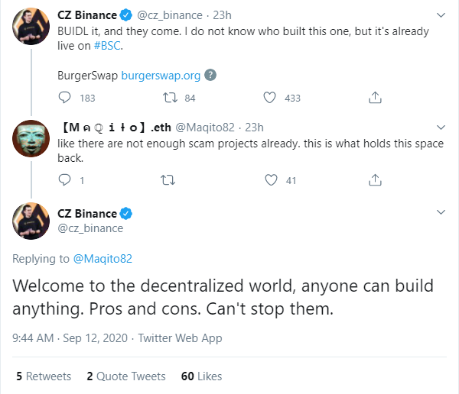The height and width of the screenshot is (394, 459).
Task: Reply to Maqito82's scam projects tweet
Action: point(65,180)
